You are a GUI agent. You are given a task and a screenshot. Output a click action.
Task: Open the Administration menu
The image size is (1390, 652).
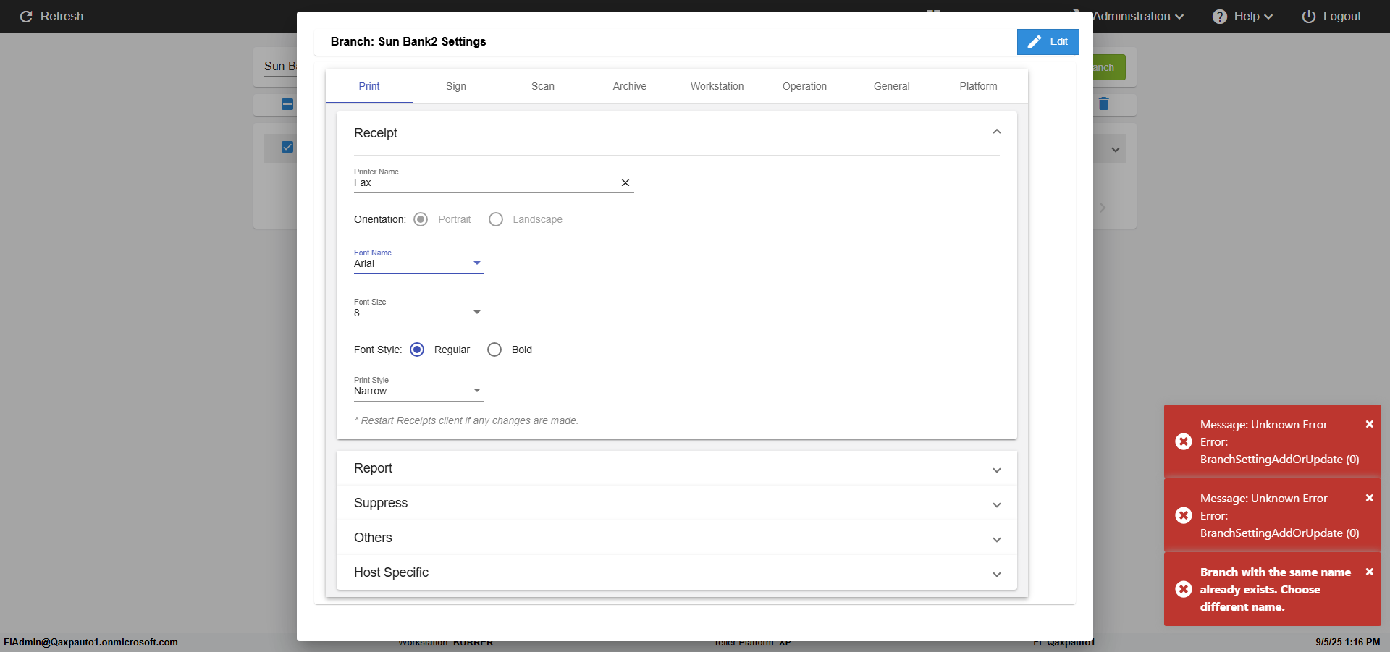[x=1137, y=17]
